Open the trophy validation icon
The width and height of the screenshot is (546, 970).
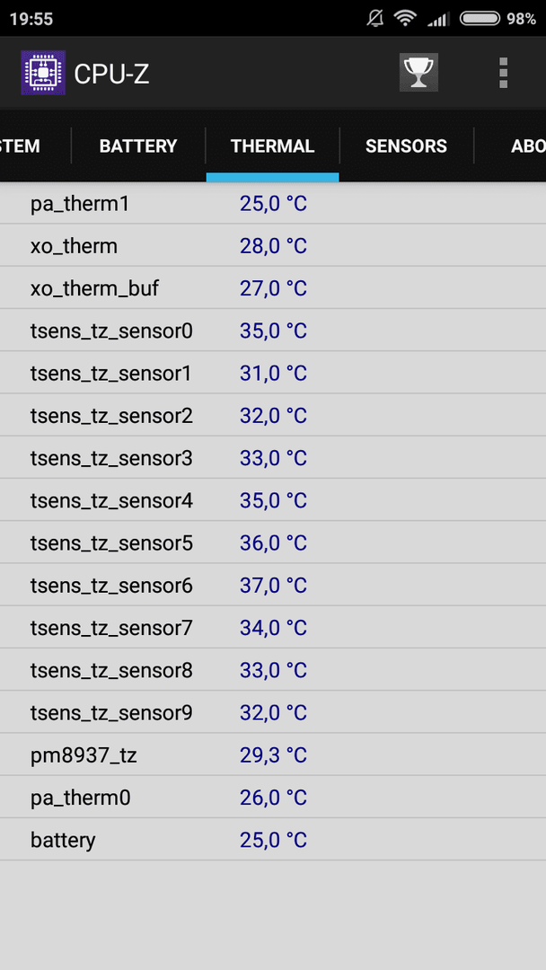coord(418,73)
